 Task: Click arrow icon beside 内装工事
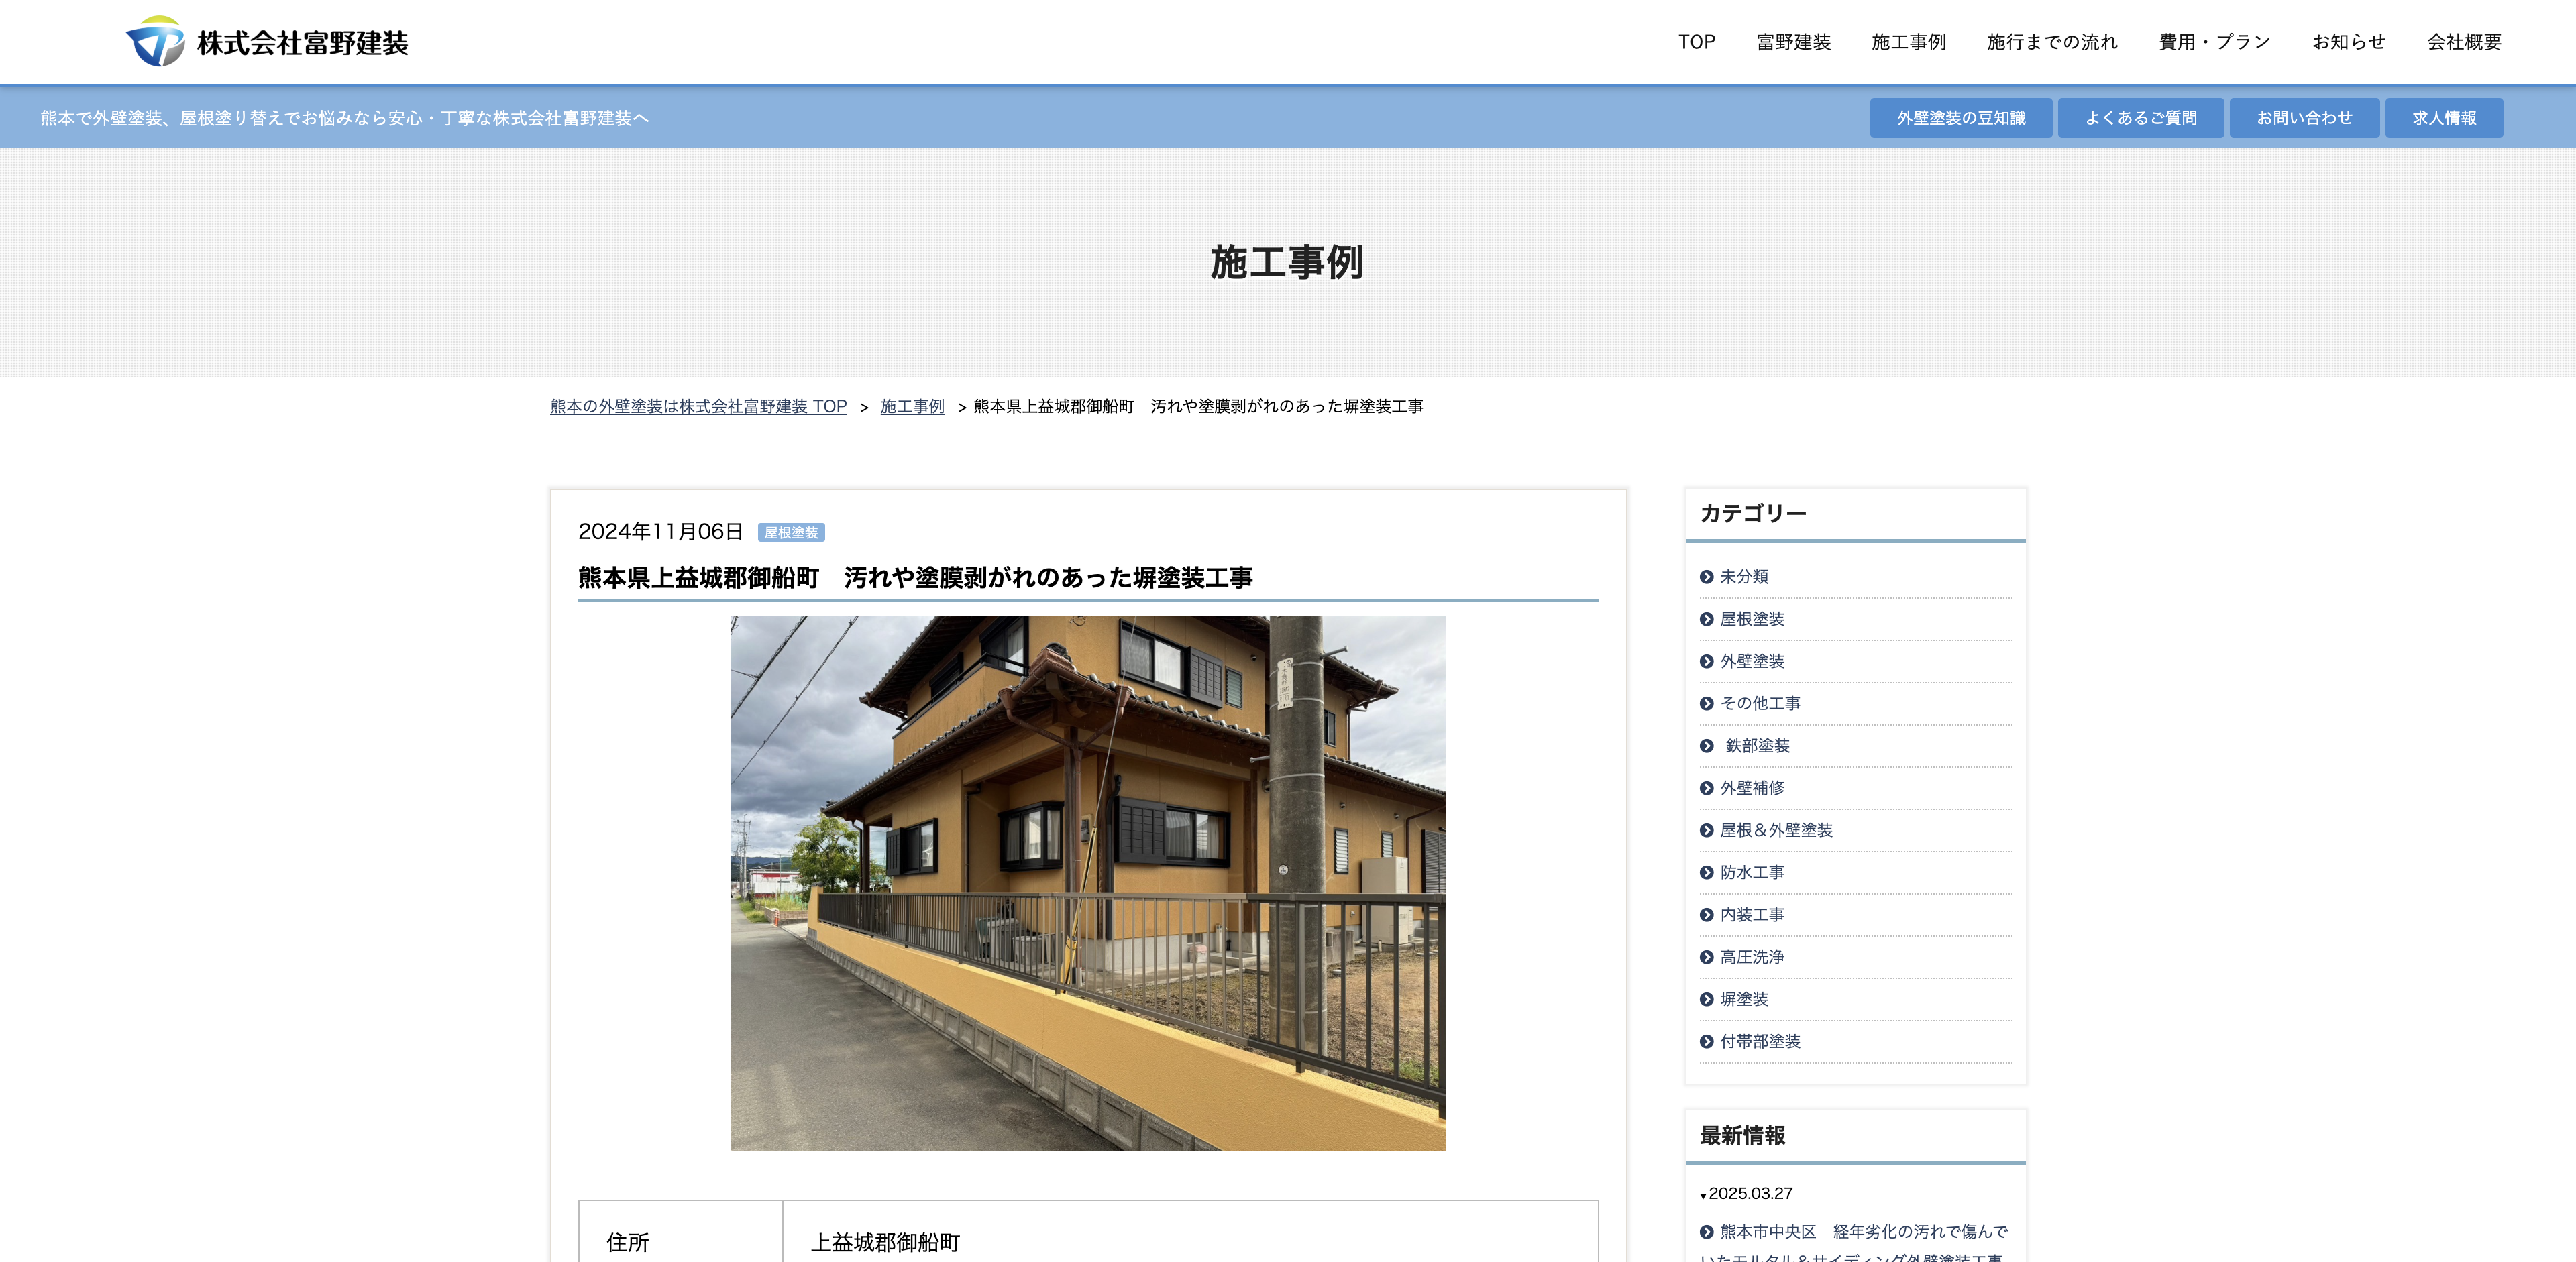click(x=1706, y=914)
